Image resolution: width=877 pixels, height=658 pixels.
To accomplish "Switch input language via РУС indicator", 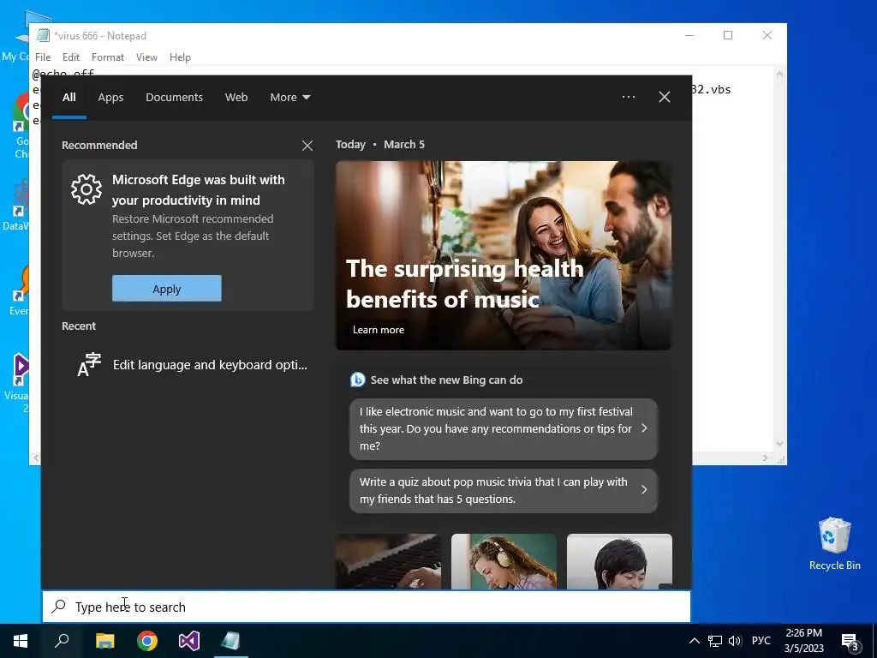I will (x=761, y=641).
